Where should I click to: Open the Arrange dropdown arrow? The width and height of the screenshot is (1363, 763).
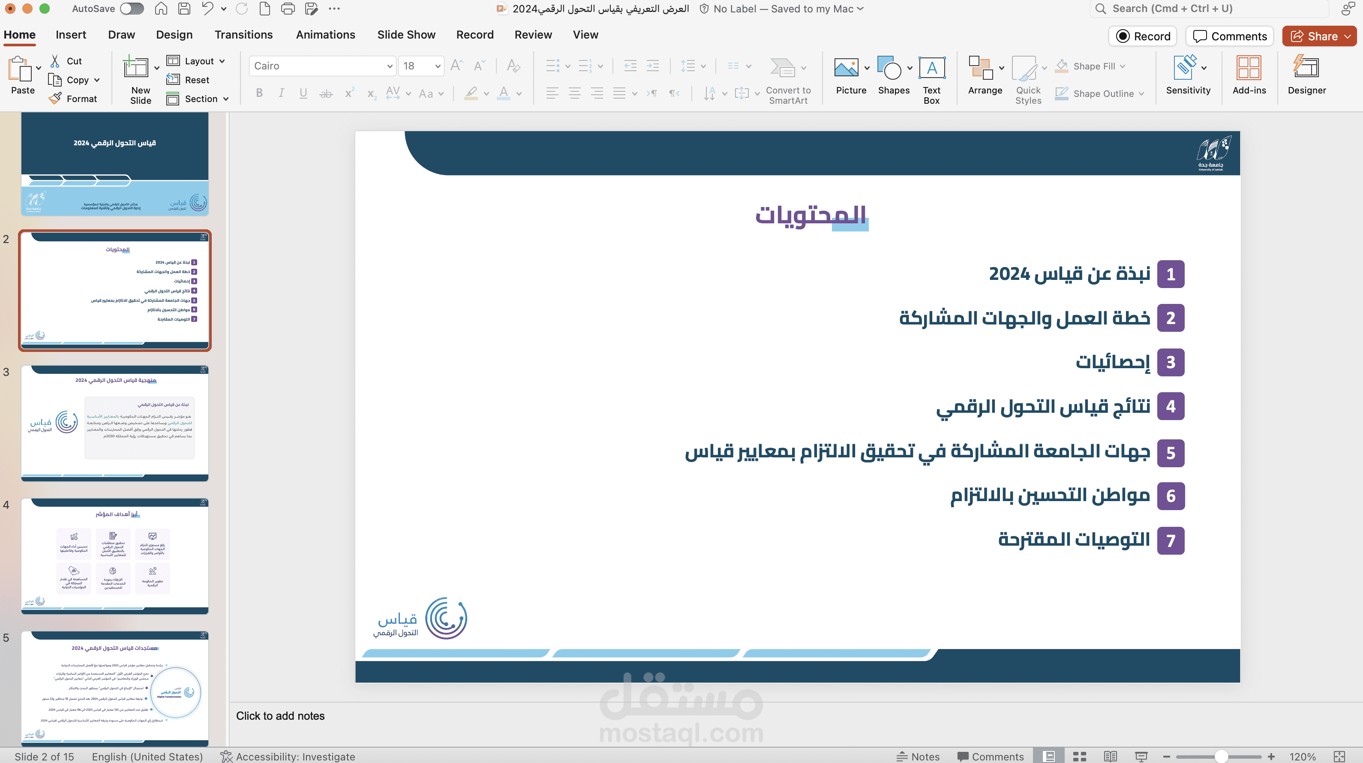(1002, 68)
